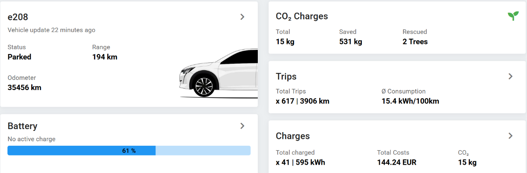Open the Trips heading

point(286,76)
